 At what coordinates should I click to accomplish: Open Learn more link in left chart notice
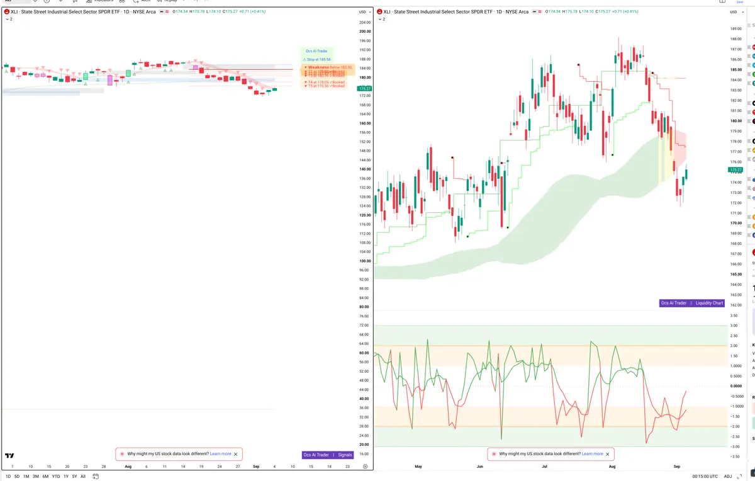coord(220,454)
